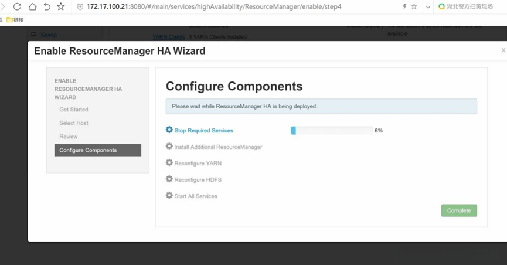Click the site security shield icon
This screenshot has height=265, width=507.
[80, 7]
